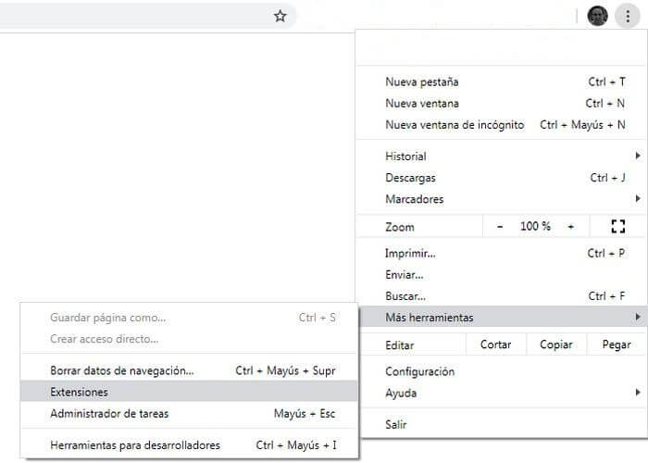
Task: Expand the Ayuda submenu
Action: pyautogui.click(x=502, y=394)
